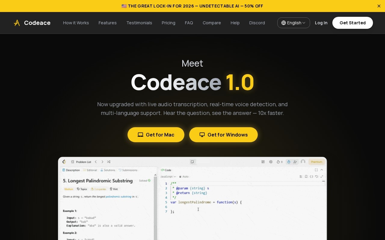Click the invite user icon in preview
This screenshot has height=240, width=385.
[295, 162]
